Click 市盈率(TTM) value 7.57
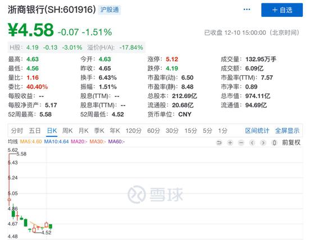This screenshot has height=240, width=309. [267, 77]
